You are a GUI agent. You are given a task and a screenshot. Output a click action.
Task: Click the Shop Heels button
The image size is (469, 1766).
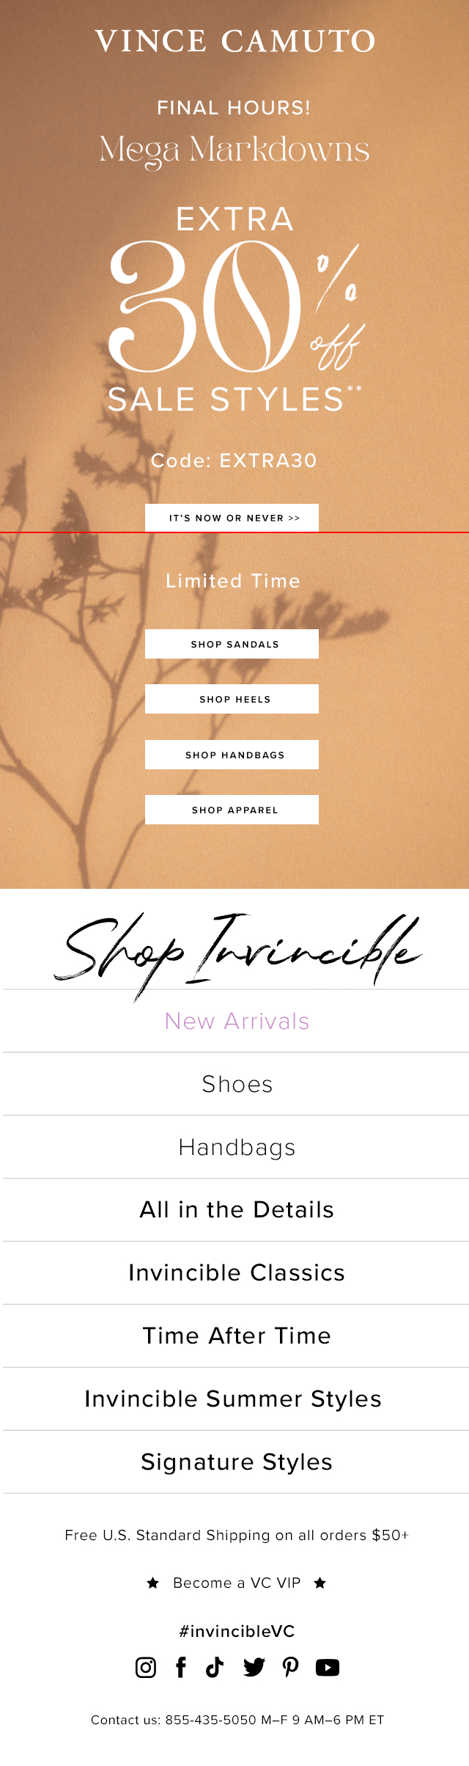[232, 699]
